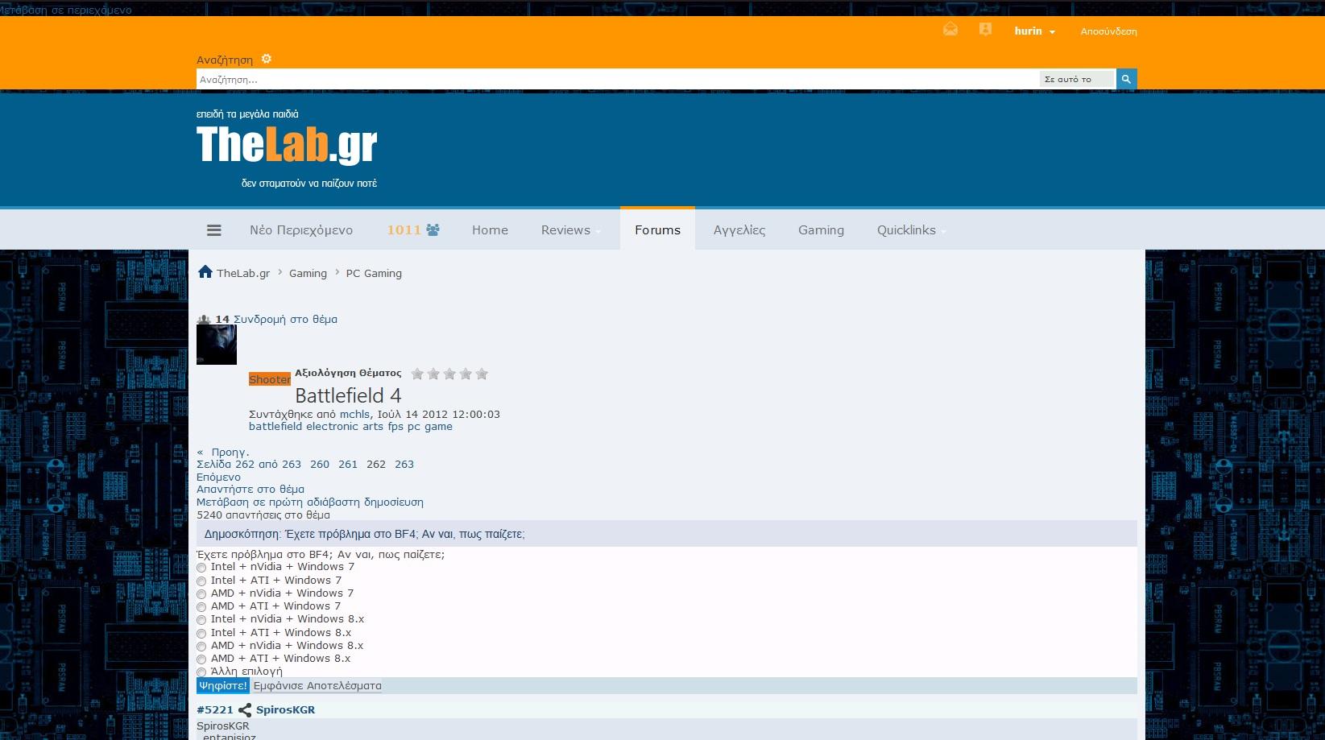Click Απαντήστε στο θέμα link
The image size is (1325, 740).
coord(251,490)
